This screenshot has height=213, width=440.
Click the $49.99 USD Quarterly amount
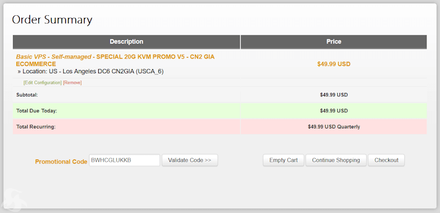click(x=333, y=127)
